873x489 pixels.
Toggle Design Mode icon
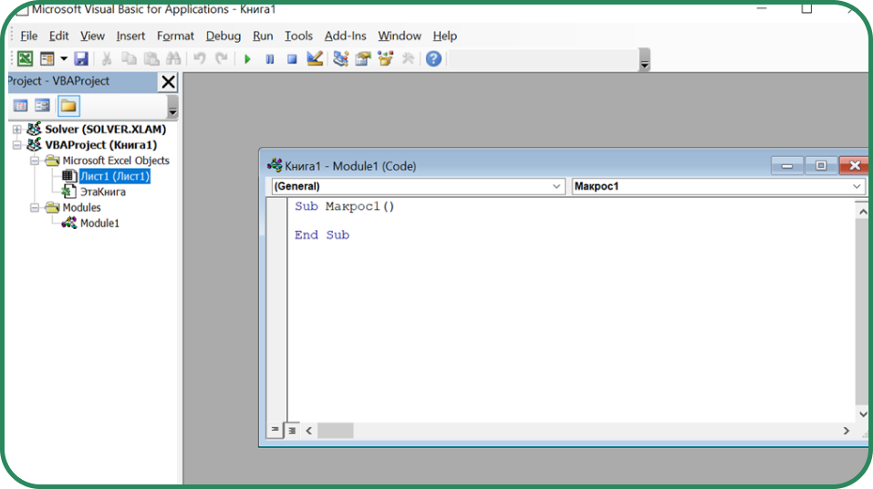pyautogui.click(x=315, y=58)
